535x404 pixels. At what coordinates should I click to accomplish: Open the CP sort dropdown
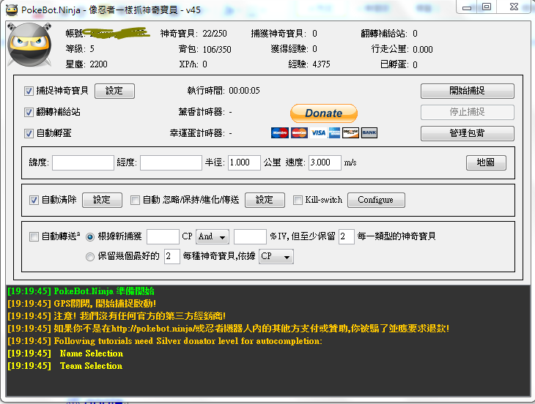coord(276,256)
